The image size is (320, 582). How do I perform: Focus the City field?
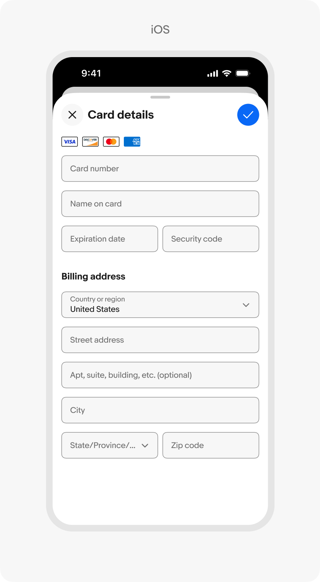(x=160, y=410)
